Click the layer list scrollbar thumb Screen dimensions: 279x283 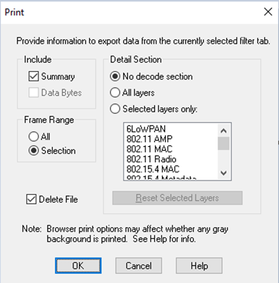223,143
